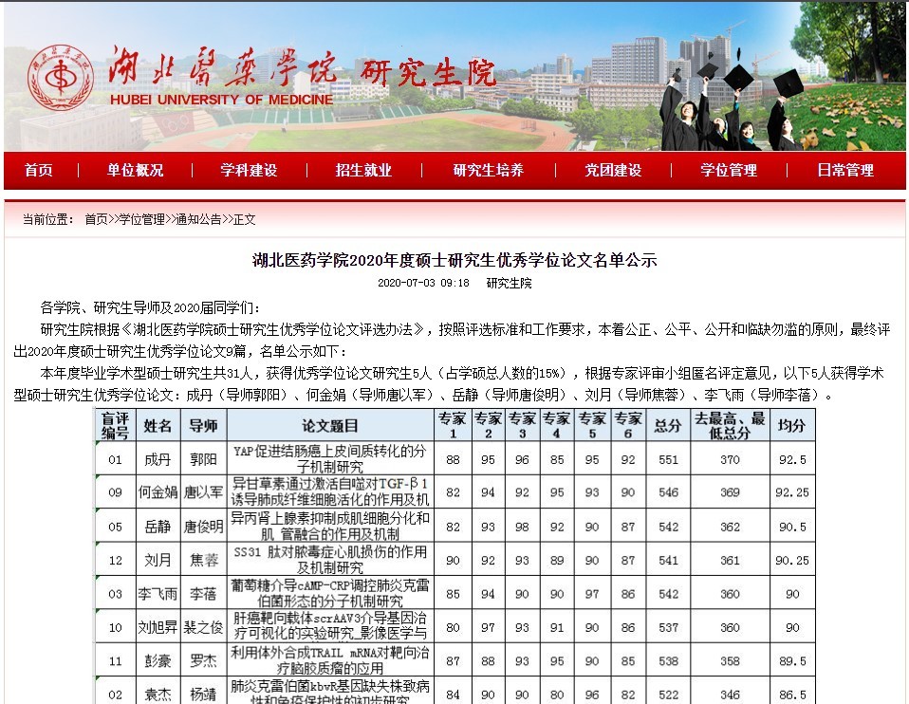Image resolution: width=909 pixels, height=704 pixels.
Task: Click the 专家1 column header
Action: click(453, 425)
